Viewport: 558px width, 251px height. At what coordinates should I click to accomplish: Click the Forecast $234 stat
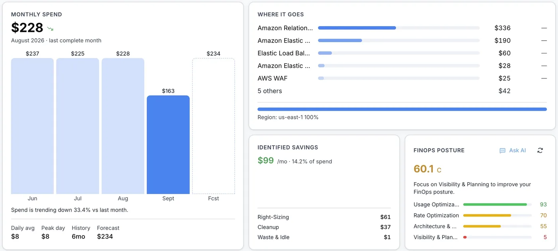108,232
